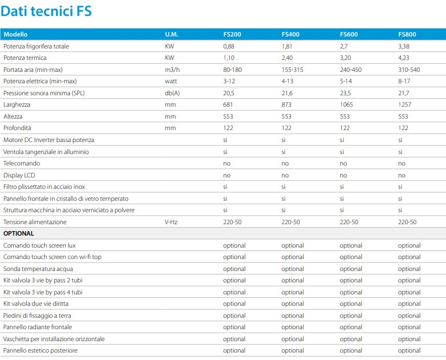Click value 4,23 for FS800
This screenshot has height=360, width=446.
pyautogui.click(x=404, y=58)
